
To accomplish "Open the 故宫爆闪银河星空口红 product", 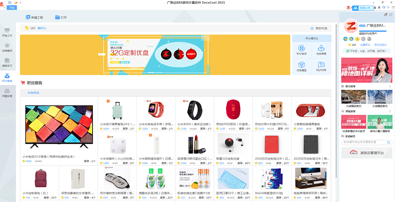I will pos(195,148).
